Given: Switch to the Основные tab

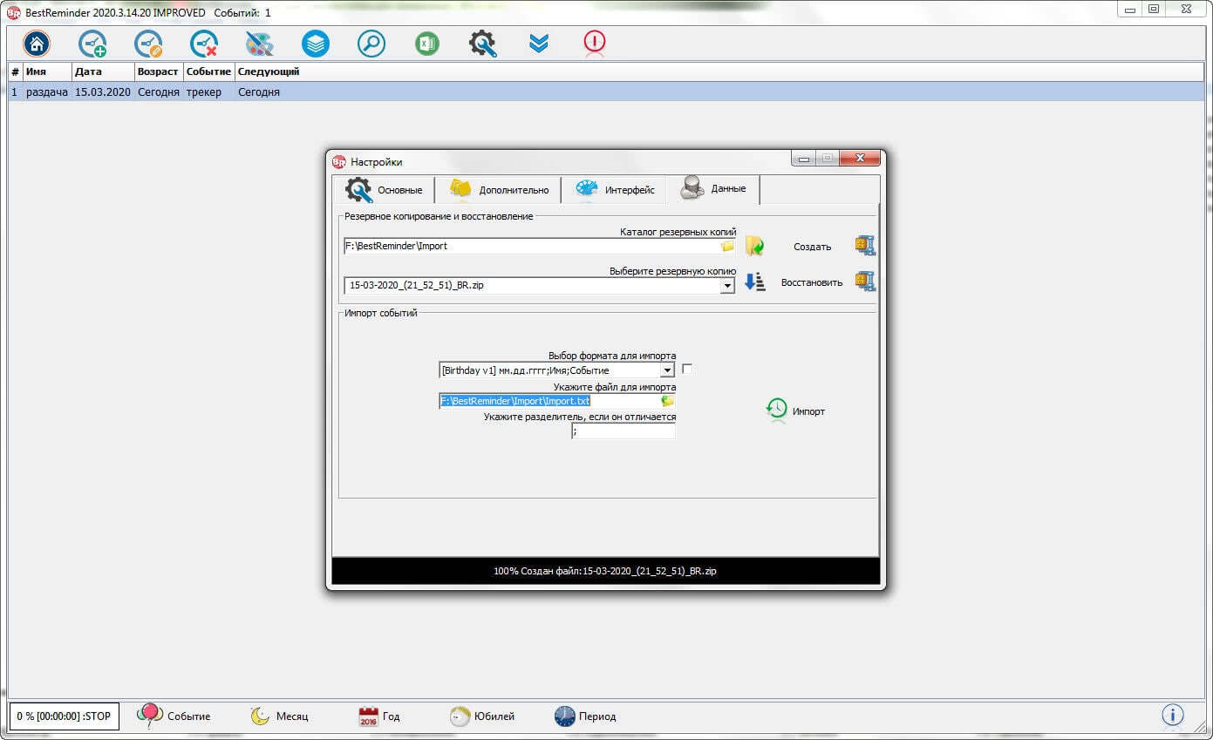Looking at the screenshot, I should click(385, 190).
